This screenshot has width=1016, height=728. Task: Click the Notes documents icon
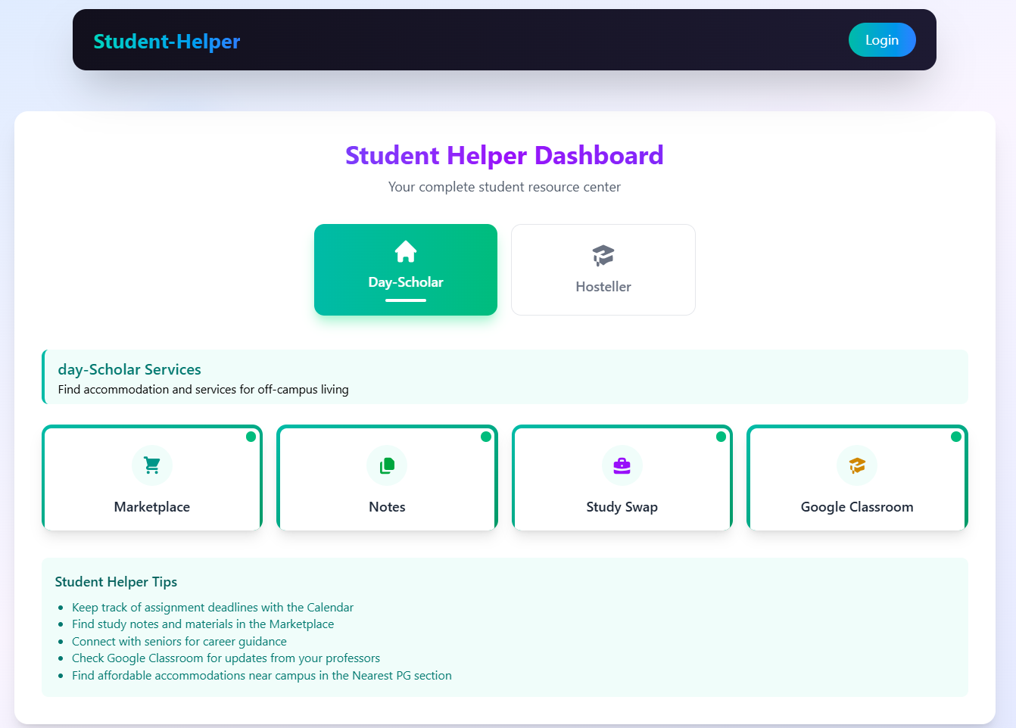(387, 465)
